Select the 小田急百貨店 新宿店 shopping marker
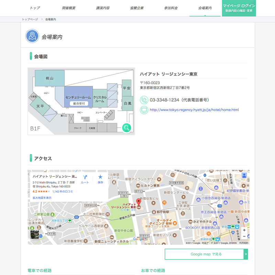The width and height of the screenshot is (275, 275). pos(198,199)
